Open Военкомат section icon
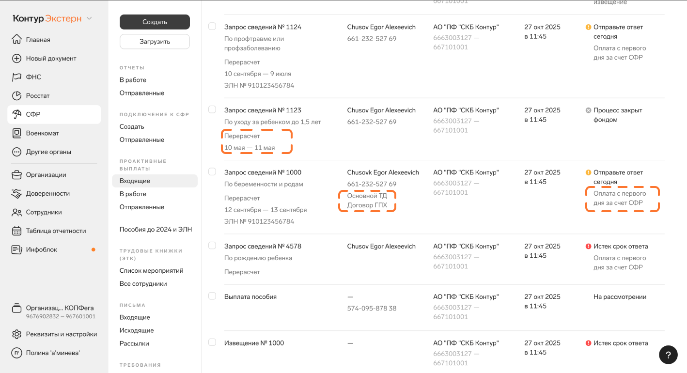Image resolution: width=687 pixels, height=373 pixels. point(17,133)
